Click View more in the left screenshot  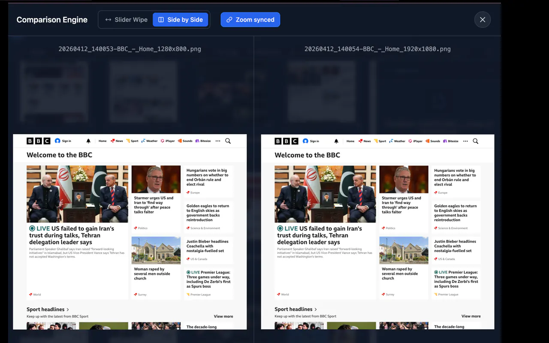click(x=223, y=316)
